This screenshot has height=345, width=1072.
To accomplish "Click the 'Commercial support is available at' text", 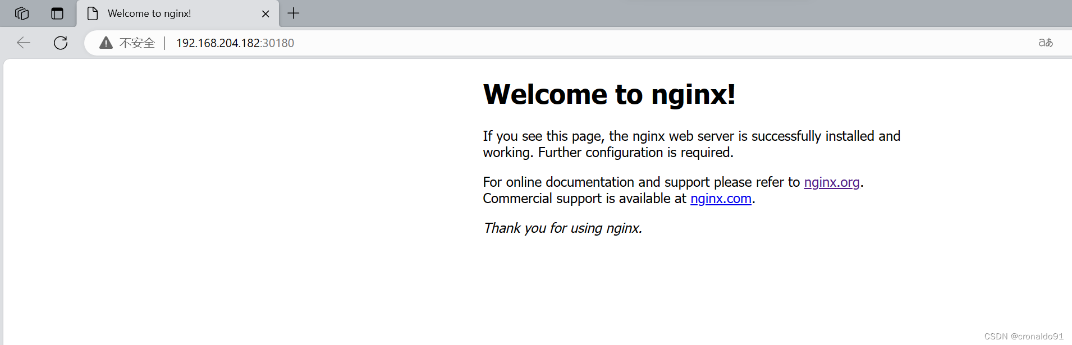I will (585, 199).
